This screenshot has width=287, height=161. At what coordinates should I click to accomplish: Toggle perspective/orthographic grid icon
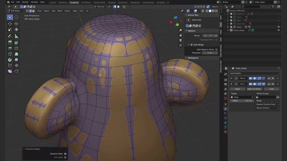click(x=180, y=45)
